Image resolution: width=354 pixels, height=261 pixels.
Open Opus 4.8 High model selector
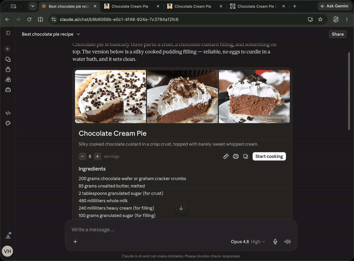[248, 242]
